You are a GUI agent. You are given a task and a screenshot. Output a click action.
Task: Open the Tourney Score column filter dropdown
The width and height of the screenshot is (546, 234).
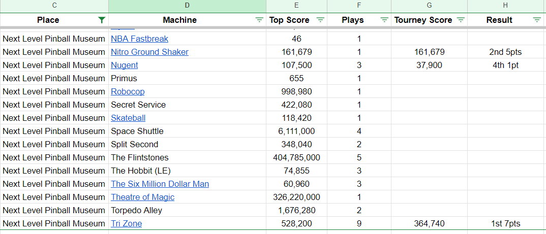[461, 20]
